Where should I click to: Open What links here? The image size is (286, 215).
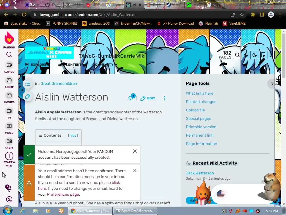pyautogui.click(x=199, y=93)
